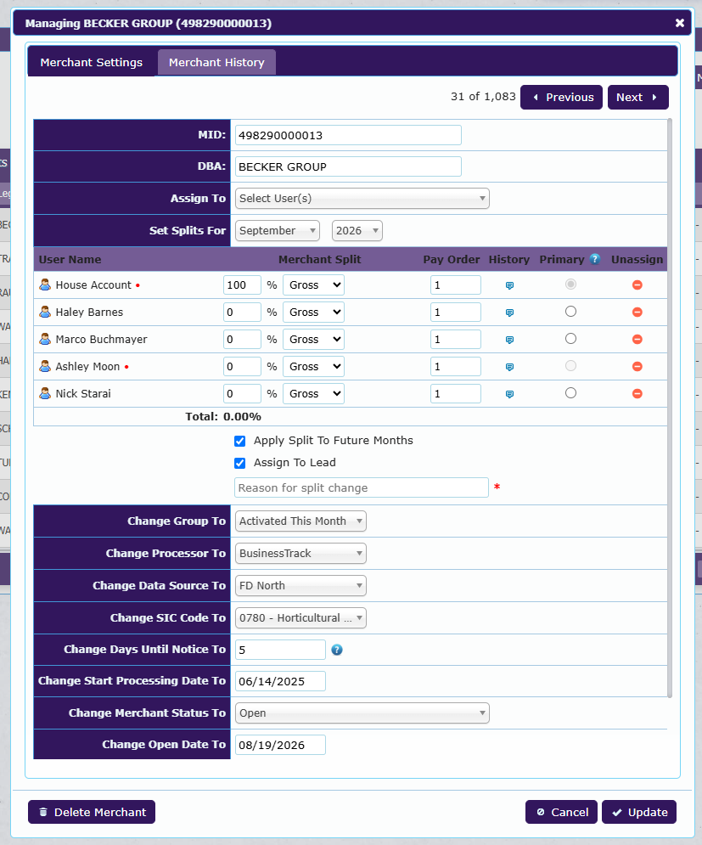Image resolution: width=702 pixels, height=845 pixels.
Task: Click Marco Buchmayer pay order field
Action: click(455, 340)
